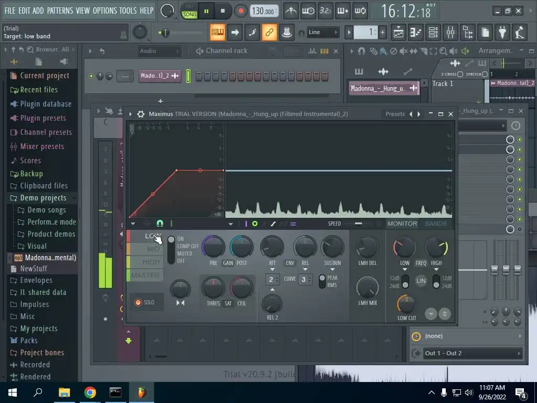This screenshot has height=403, width=537.
Task: Click the THRES knob
Action: [213, 288]
